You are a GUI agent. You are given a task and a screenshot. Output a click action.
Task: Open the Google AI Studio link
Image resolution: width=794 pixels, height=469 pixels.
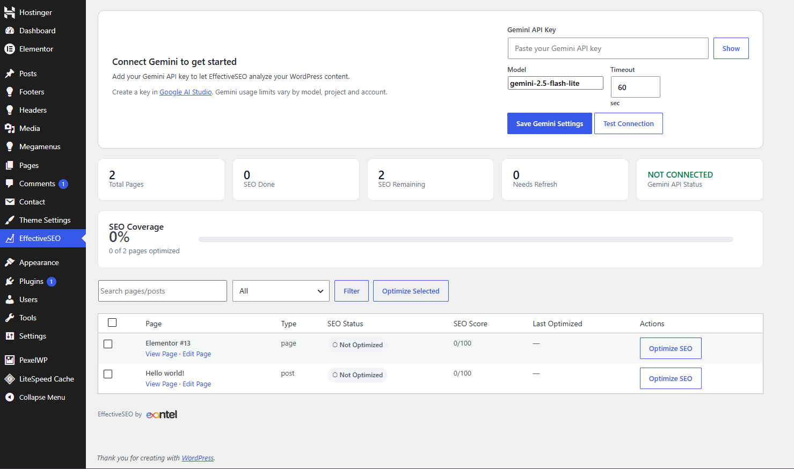coord(186,92)
